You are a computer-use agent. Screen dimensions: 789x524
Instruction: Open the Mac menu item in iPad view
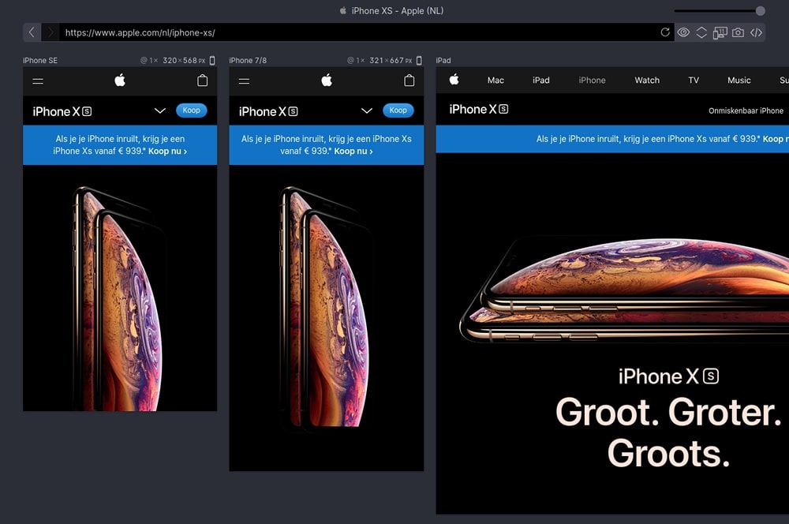(495, 80)
